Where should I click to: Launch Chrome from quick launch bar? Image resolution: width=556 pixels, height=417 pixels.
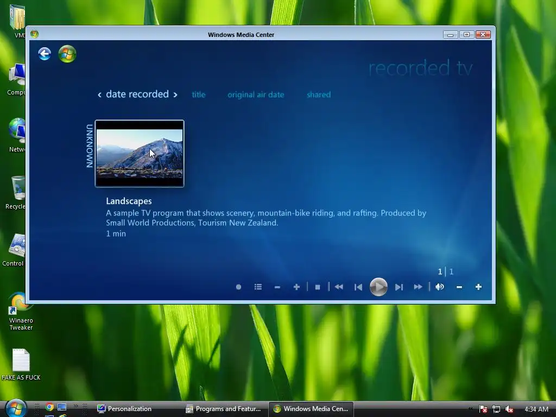49,407
